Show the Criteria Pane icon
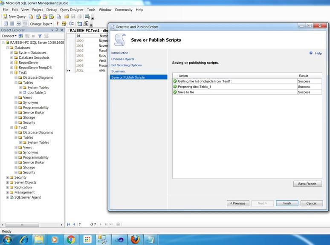The width and height of the screenshot is (330, 245). 12,24
